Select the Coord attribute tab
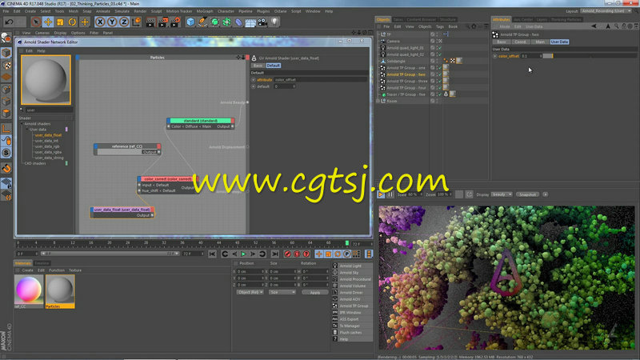The width and height of the screenshot is (640, 360). [x=520, y=42]
